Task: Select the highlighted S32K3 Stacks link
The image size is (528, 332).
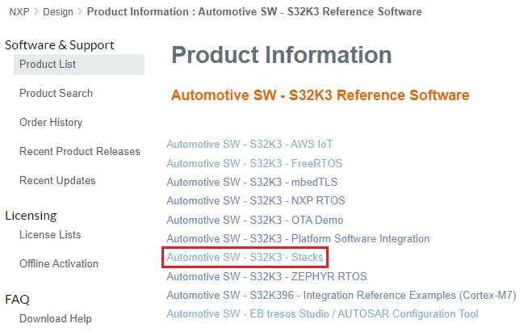Action: coord(245,258)
